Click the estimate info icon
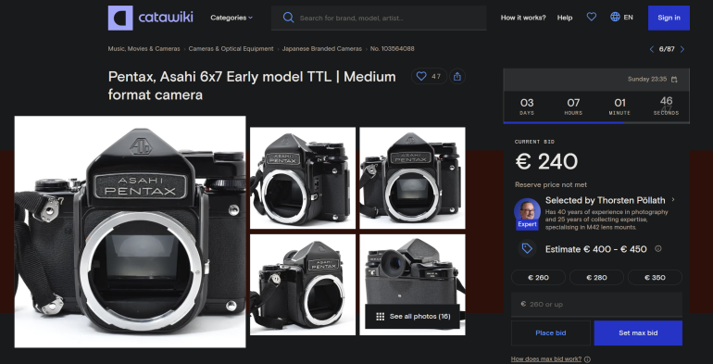Viewport: 713px width, 364px height. tap(658, 248)
